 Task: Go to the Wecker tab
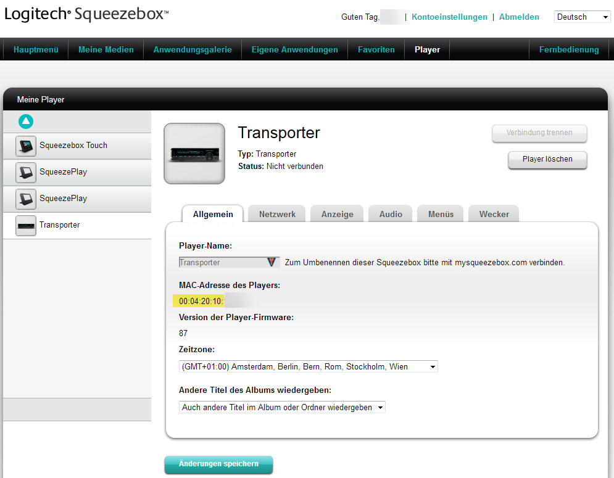(494, 214)
